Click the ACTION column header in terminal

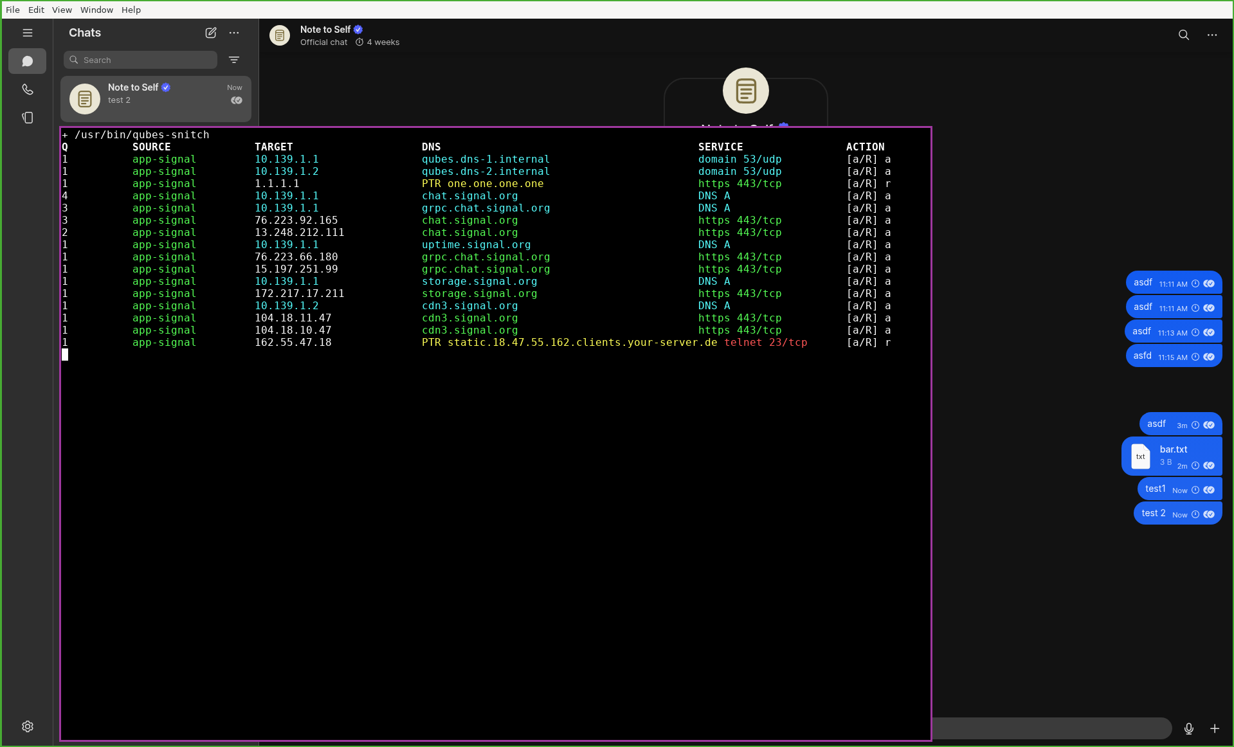pyautogui.click(x=866, y=147)
